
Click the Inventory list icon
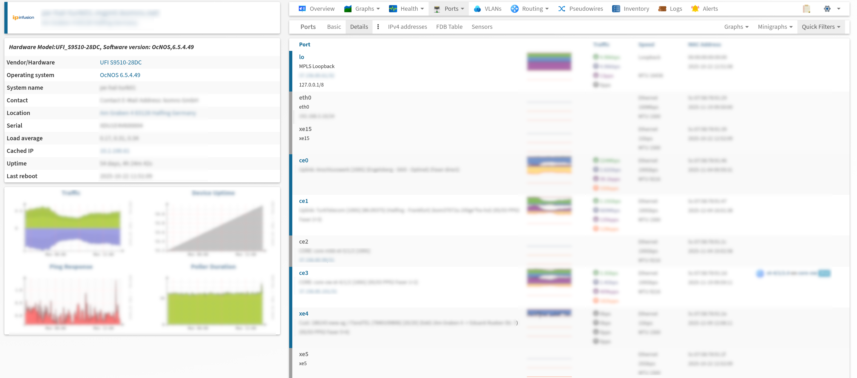click(616, 9)
